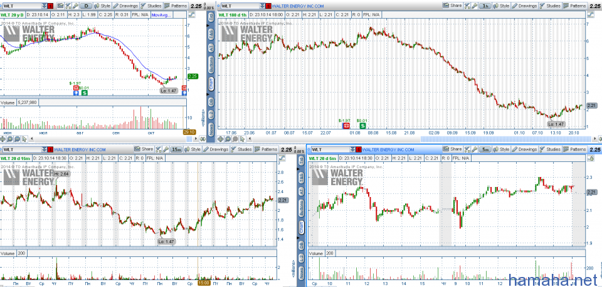Open Style menu on 15m chart
This screenshot has height=287, width=602.
(193, 149)
